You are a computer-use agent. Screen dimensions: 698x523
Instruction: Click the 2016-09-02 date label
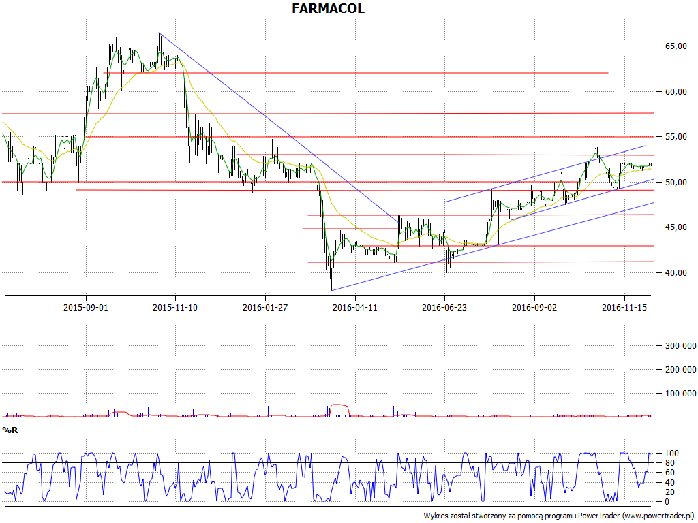[534, 307]
